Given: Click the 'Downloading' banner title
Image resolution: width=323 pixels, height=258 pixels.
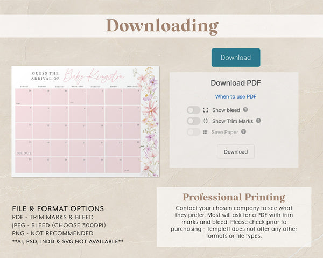Looking at the screenshot, I should [161, 26].
